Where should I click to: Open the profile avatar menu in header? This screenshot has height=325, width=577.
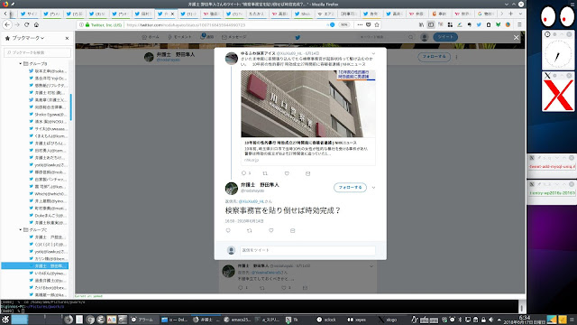tap(425, 37)
